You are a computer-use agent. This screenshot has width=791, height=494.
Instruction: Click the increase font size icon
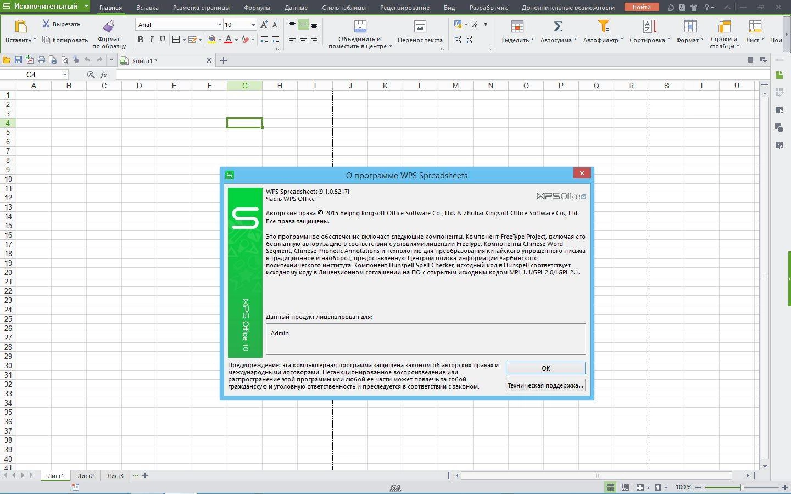(x=264, y=25)
